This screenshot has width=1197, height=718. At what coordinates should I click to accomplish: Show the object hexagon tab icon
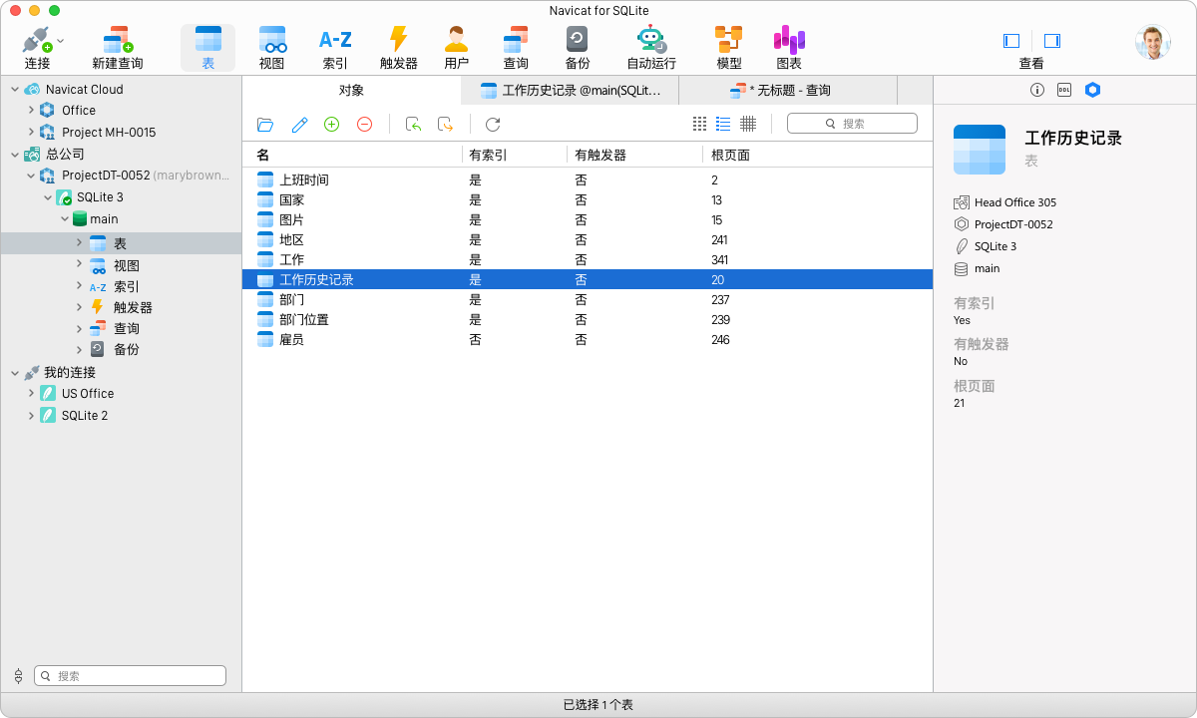(1092, 90)
